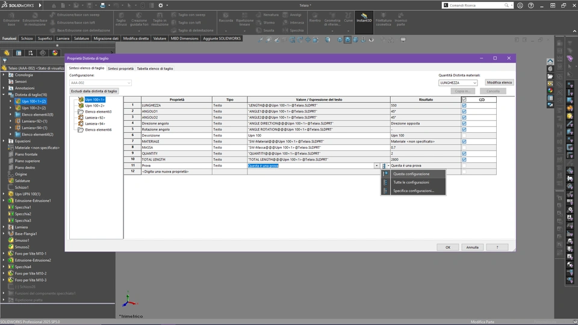Uncheck the MATERIALE row checkbox

(x=464, y=141)
